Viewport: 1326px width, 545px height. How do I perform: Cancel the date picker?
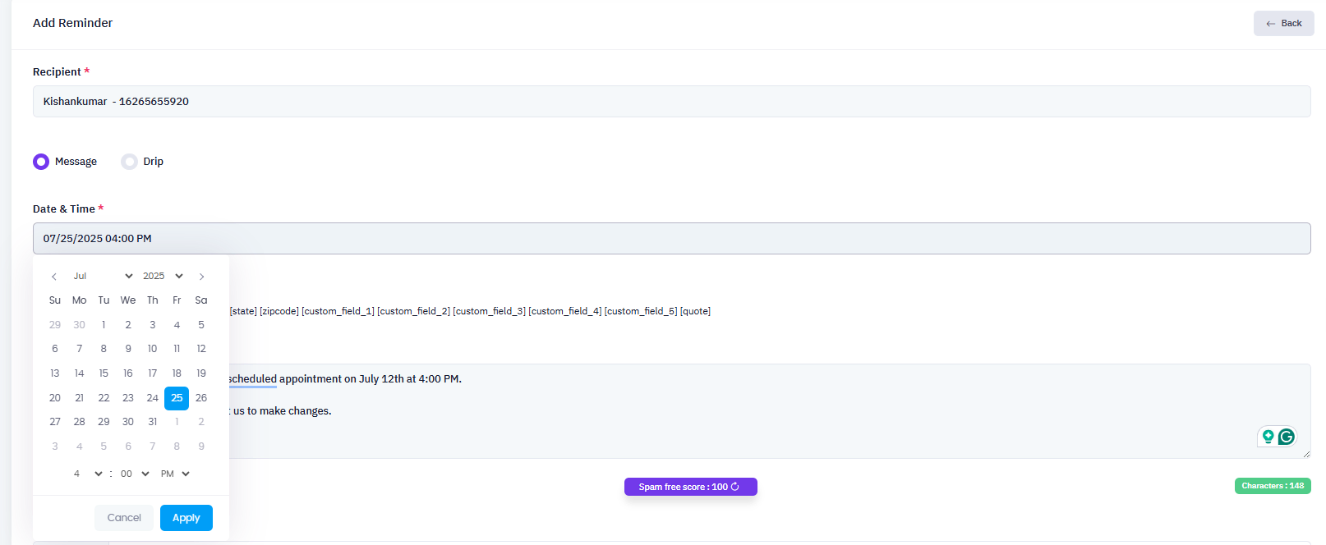tap(124, 518)
